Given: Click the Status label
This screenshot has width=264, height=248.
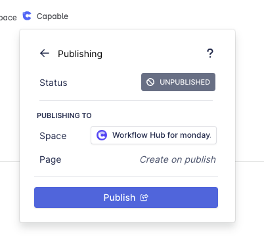Looking at the screenshot, I should 53,83.
